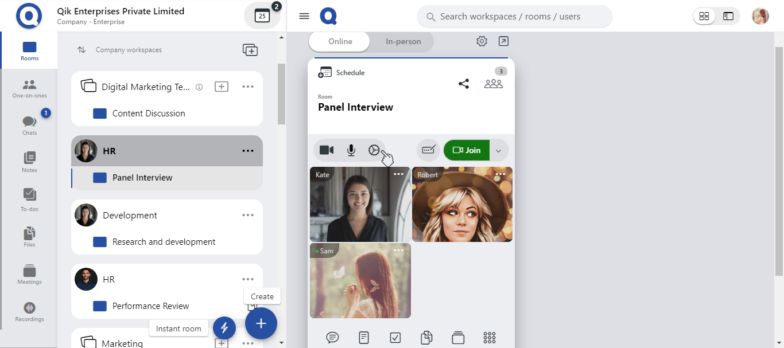Open Recordings in the left sidebar
This screenshot has height=348, width=784.
click(x=29, y=311)
